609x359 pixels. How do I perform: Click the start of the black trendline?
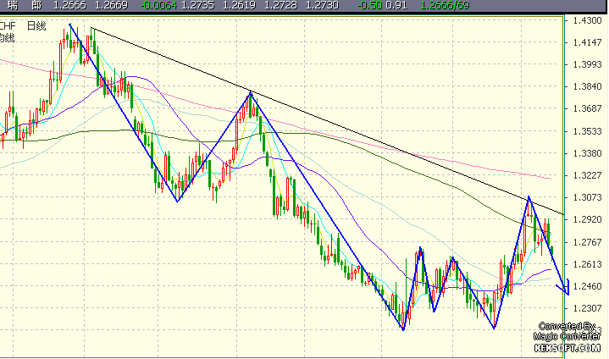point(91,28)
